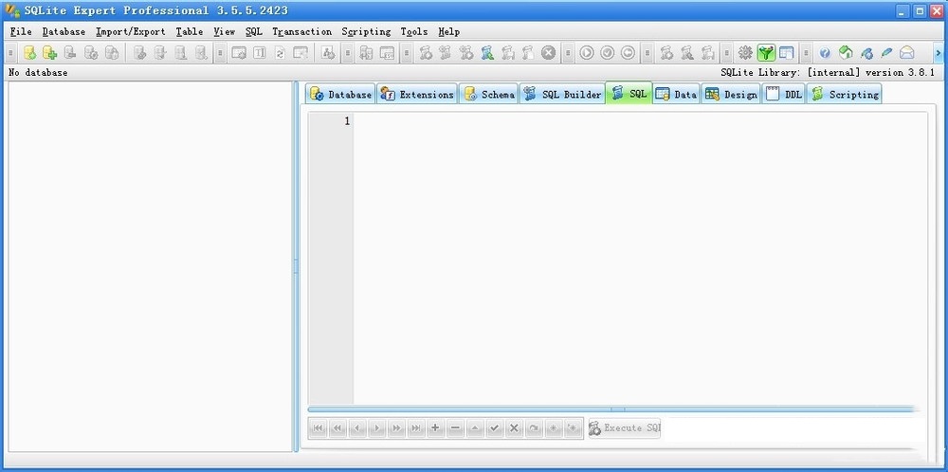The width and height of the screenshot is (948, 472).
Task: Open the Help menu
Action: 448,31
